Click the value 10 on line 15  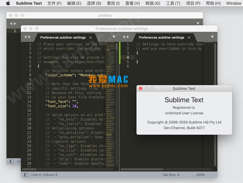pos(74,106)
